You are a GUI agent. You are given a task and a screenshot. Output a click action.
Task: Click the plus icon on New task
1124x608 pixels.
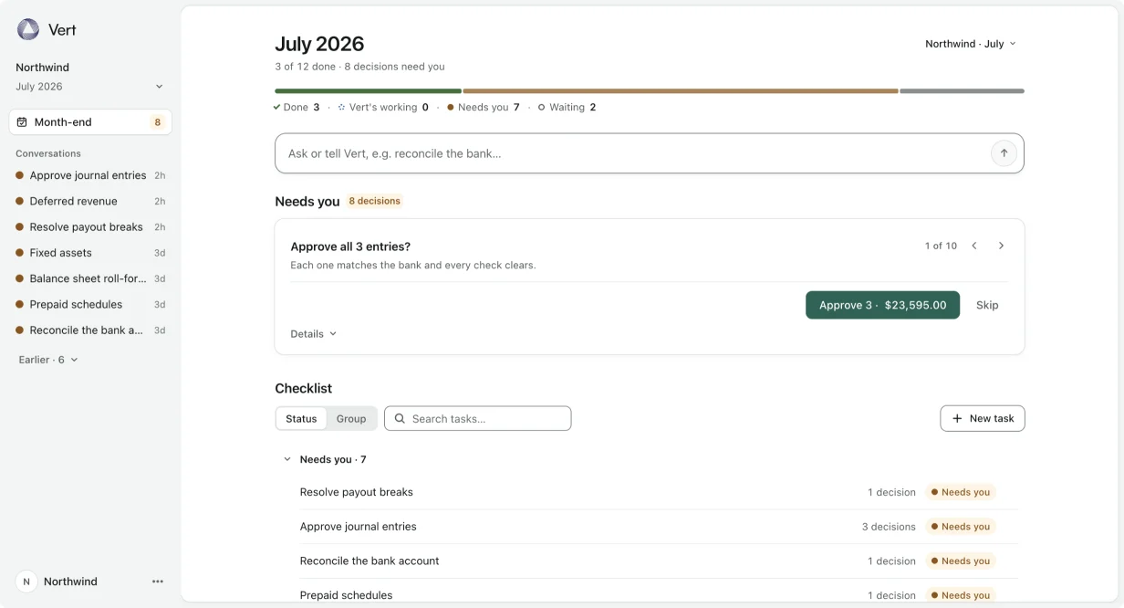[957, 418]
